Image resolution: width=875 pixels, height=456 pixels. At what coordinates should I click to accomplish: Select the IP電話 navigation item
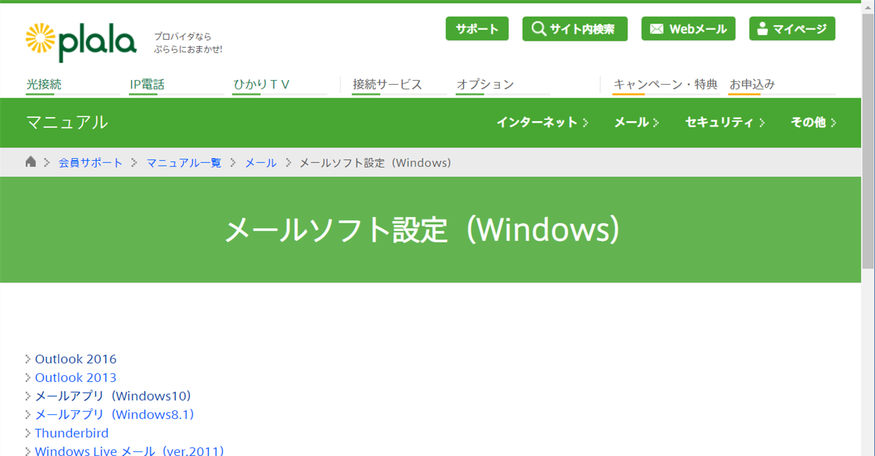tap(147, 85)
